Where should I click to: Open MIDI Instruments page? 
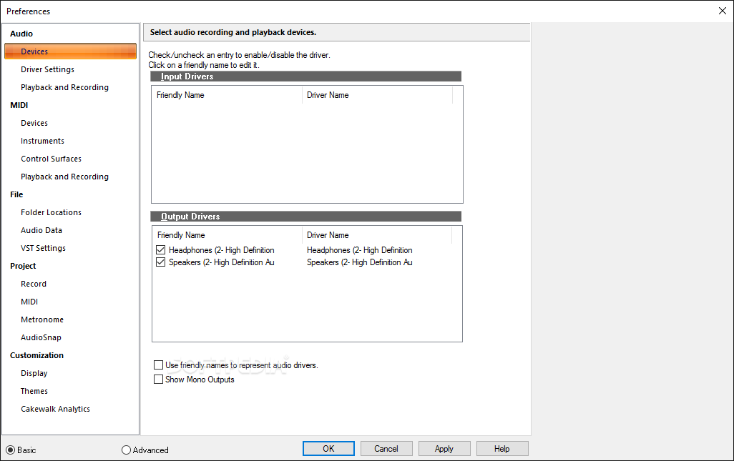click(42, 141)
